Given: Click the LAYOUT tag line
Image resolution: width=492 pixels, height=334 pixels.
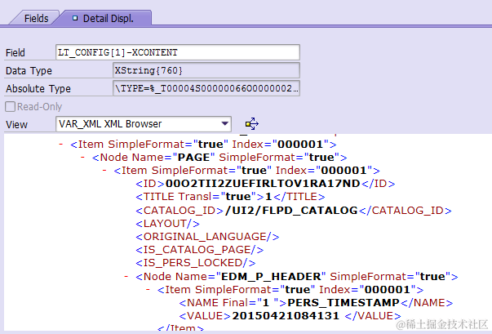Looking at the screenshot, I should [167, 224].
